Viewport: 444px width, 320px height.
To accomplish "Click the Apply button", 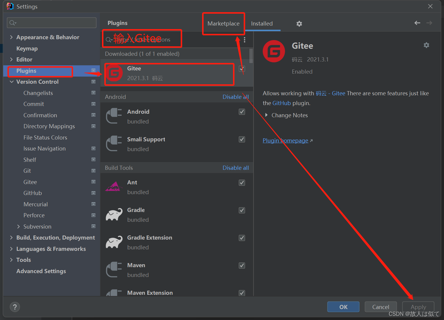I will coord(418,307).
